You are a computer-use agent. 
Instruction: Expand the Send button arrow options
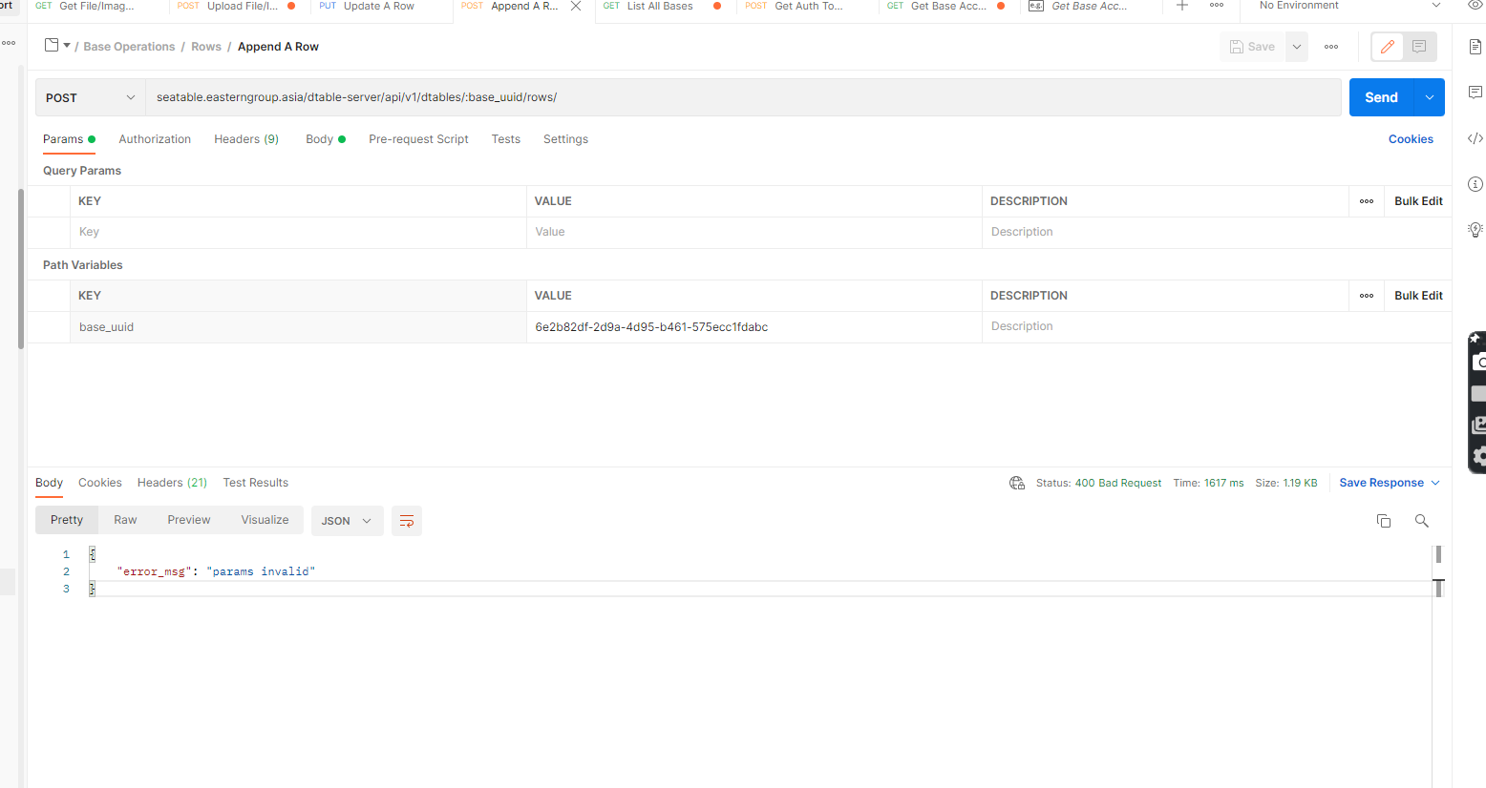pyautogui.click(x=1429, y=97)
